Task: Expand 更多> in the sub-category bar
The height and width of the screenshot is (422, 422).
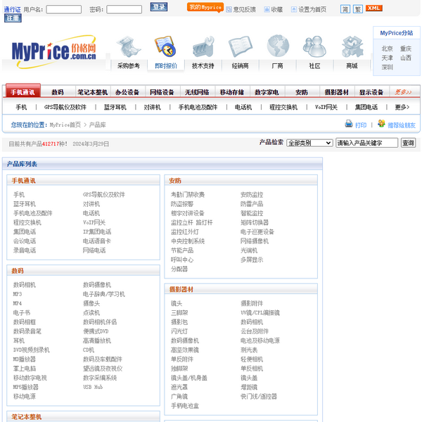Action: point(402,108)
